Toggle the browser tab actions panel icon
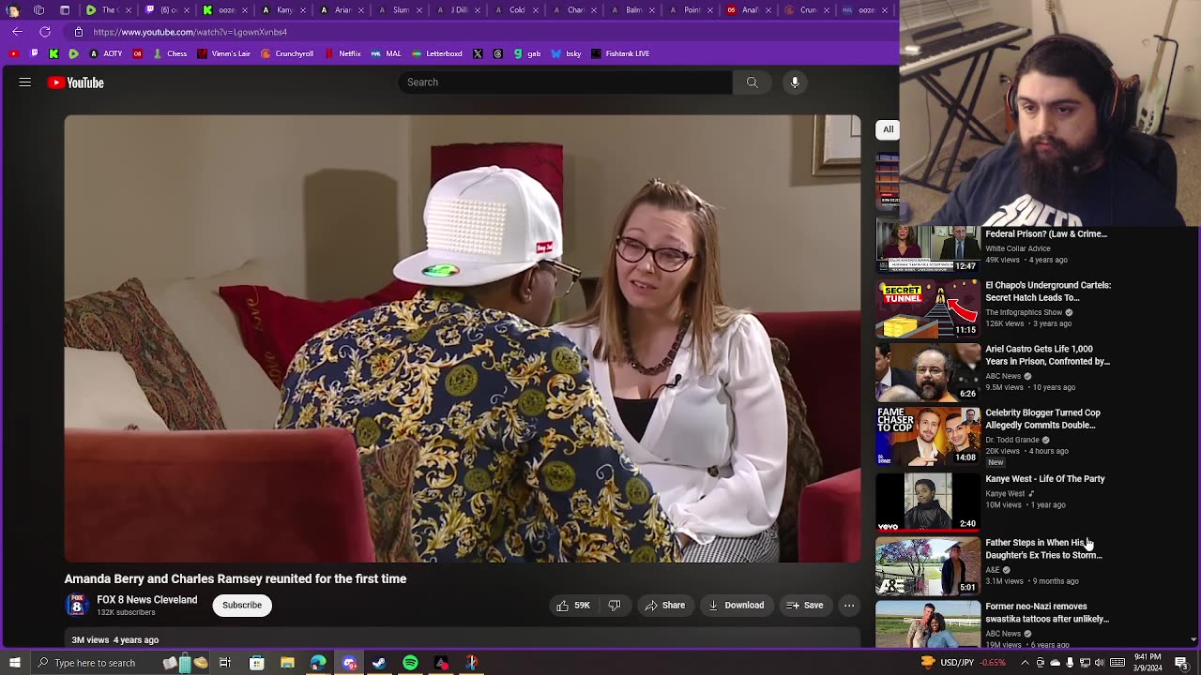Viewport: 1201px width, 675px height. [x=65, y=10]
